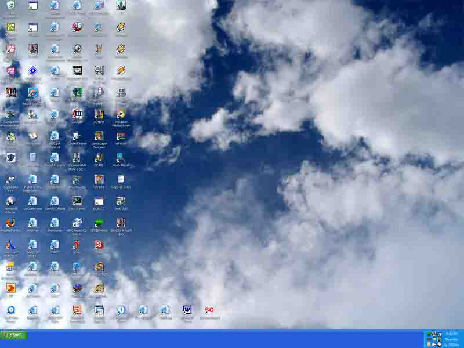Launch the Windows Media Player shortcut

[121, 114]
